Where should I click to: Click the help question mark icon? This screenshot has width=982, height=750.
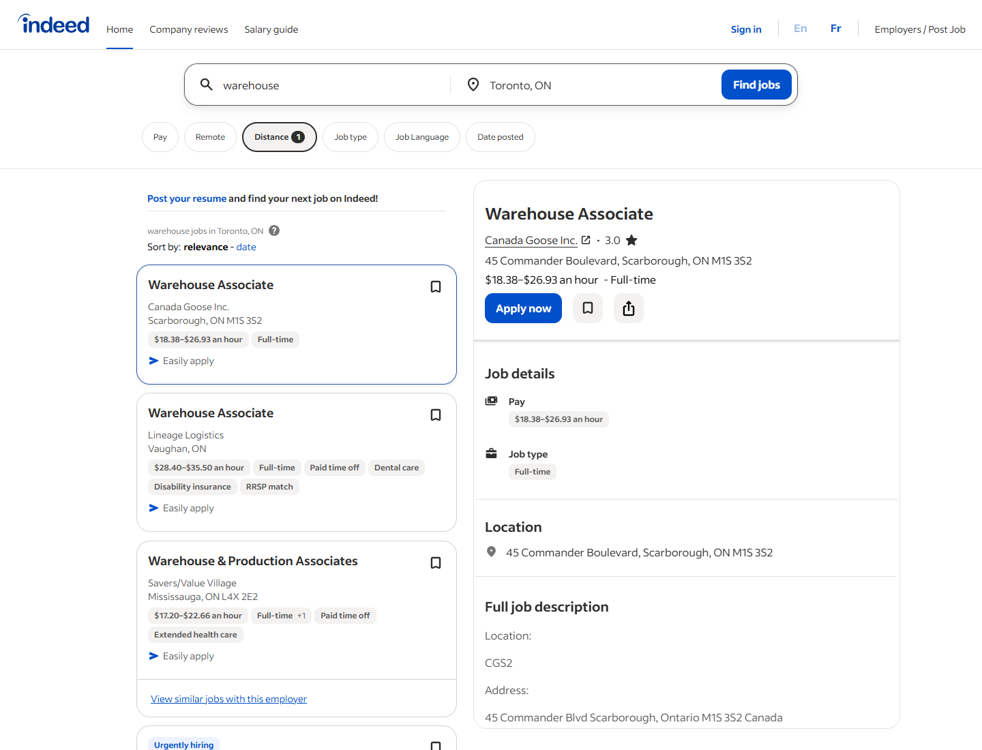click(x=274, y=230)
